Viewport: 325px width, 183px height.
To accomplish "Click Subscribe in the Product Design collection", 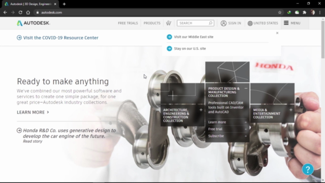I will pos(227,136).
